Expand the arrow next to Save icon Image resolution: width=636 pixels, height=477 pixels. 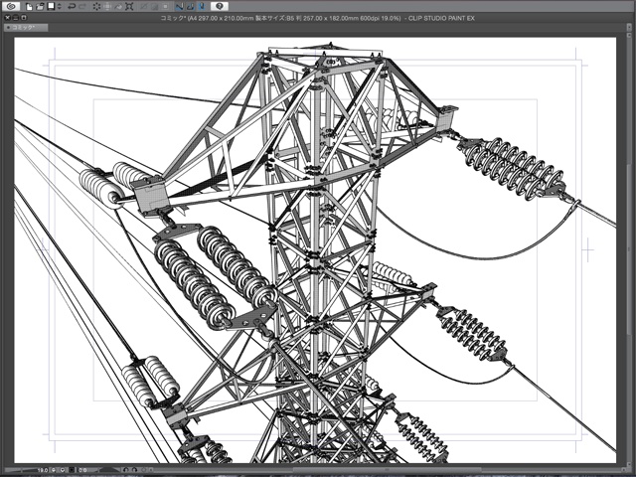(59, 6)
